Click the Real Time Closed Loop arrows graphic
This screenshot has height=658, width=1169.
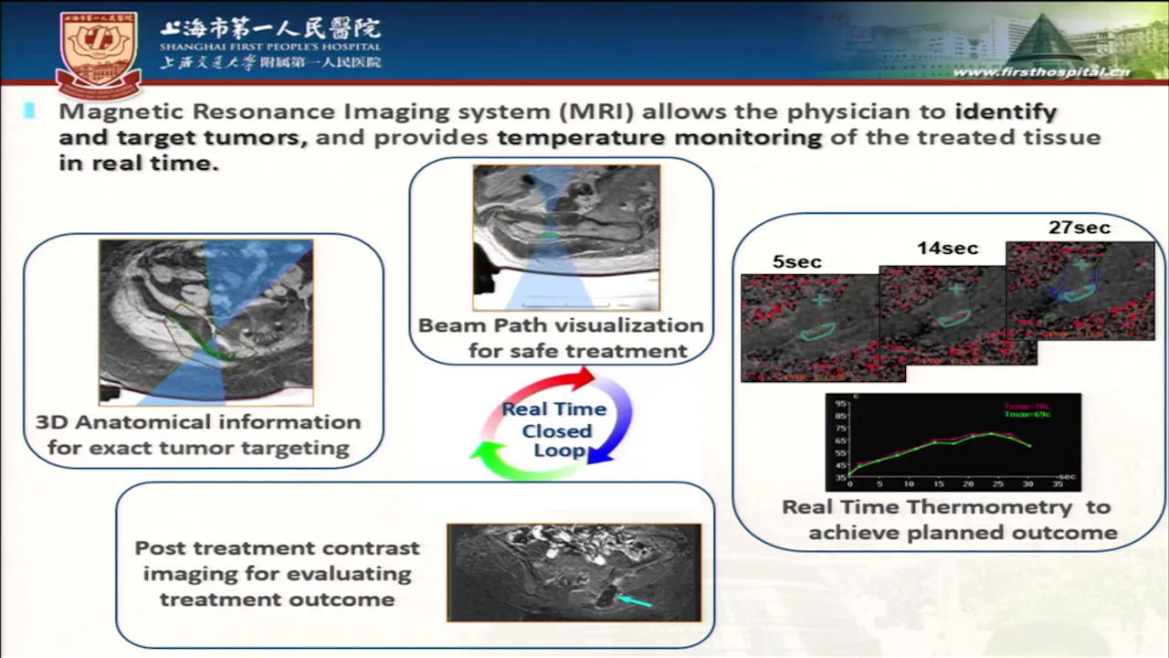click(553, 423)
